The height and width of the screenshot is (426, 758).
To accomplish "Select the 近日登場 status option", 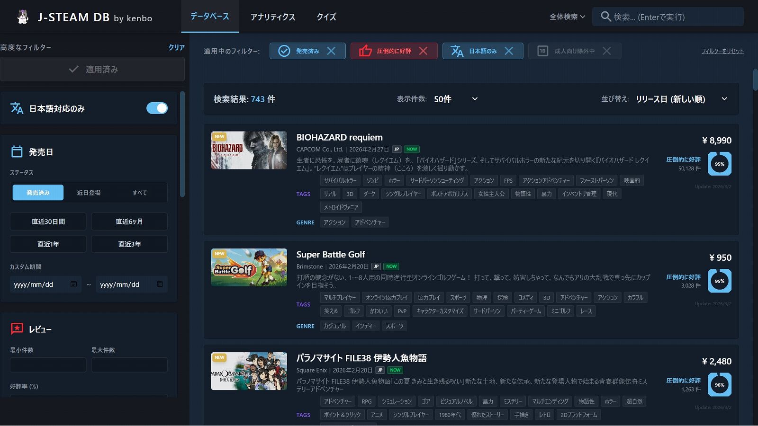I will point(89,193).
